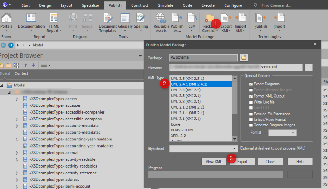328x189 pixels.
Task: Uncheck the Export Diagrams checkbox
Action: tap(251, 84)
